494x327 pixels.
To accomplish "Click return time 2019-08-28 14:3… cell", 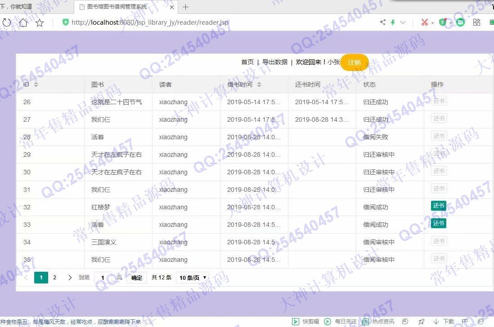I will click(322, 119).
